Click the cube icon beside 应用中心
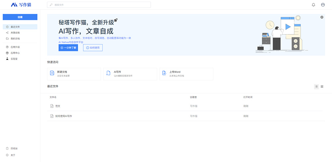 tap(7, 53)
